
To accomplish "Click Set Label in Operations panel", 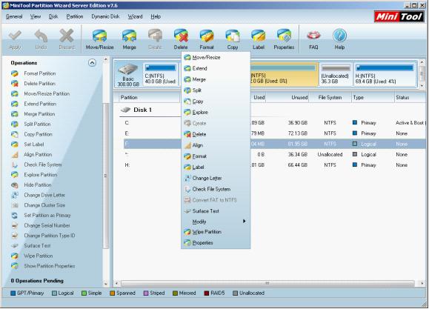I will coord(34,144).
